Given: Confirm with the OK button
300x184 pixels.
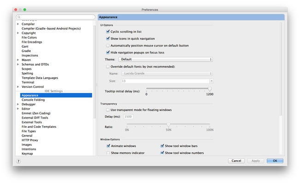Looking at the screenshot, I should (x=275, y=161).
